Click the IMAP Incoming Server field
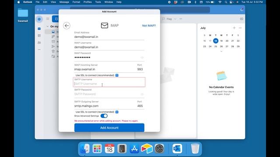This screenshot has width=280, height=157. [105, 69]
